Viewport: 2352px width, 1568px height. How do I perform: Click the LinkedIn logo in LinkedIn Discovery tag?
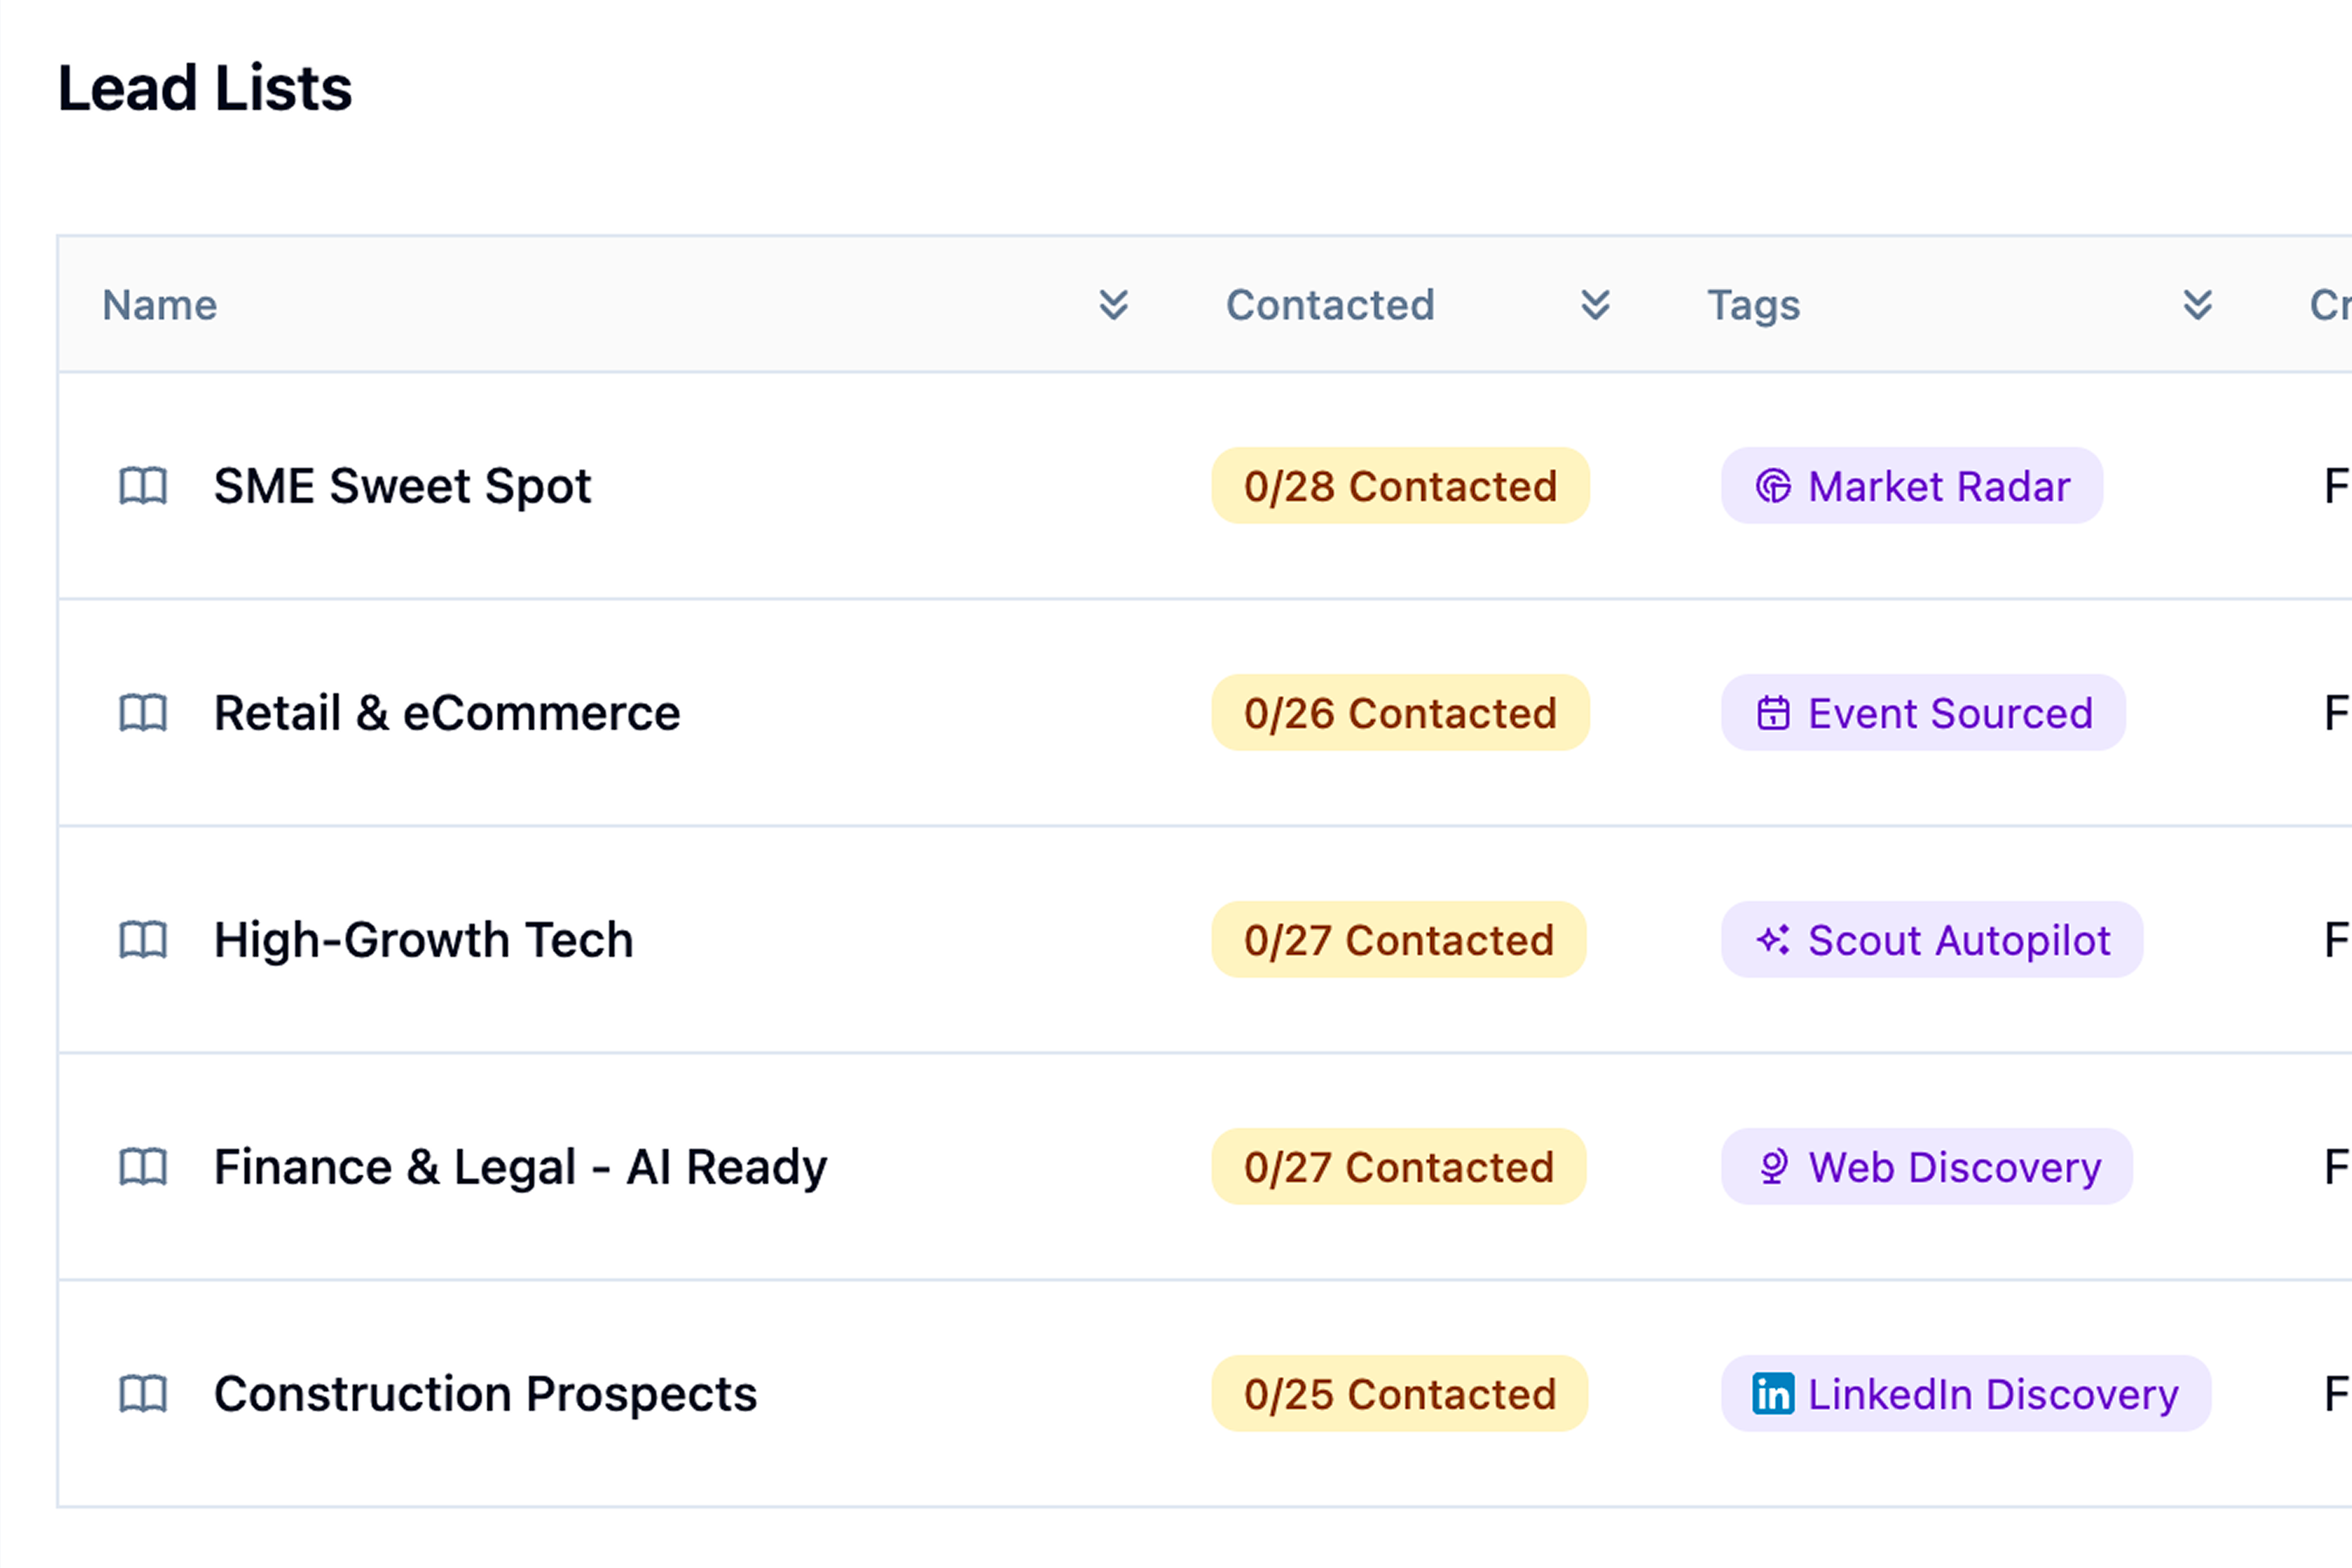pos(1774,1394)
